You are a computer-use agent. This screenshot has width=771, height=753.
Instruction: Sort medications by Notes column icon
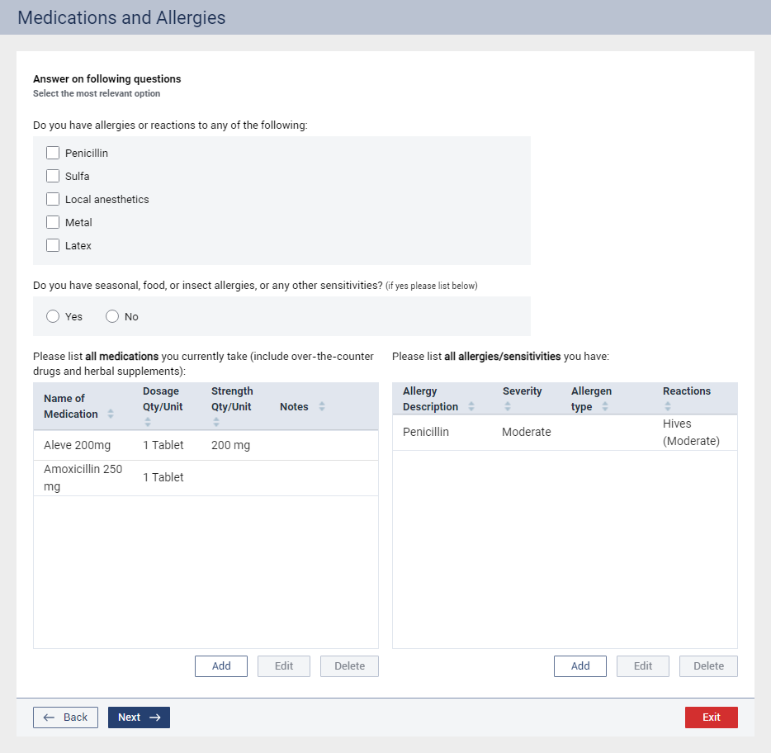pyautogui.click(x=322, y=407)
